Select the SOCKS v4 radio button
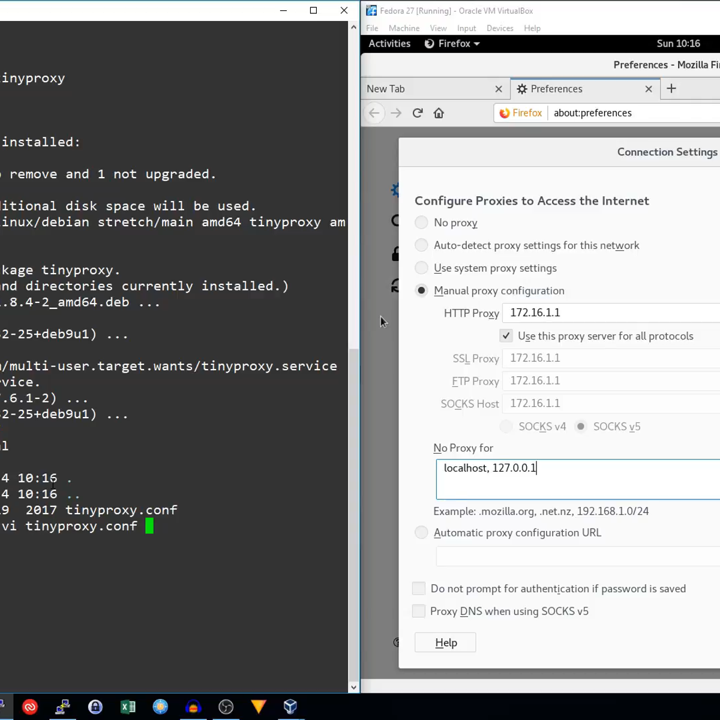 tap(506, 426)
